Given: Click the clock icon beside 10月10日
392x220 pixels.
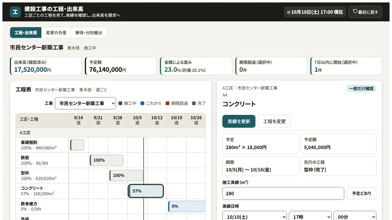Looking at the screenshot, I should coord(288,13).
